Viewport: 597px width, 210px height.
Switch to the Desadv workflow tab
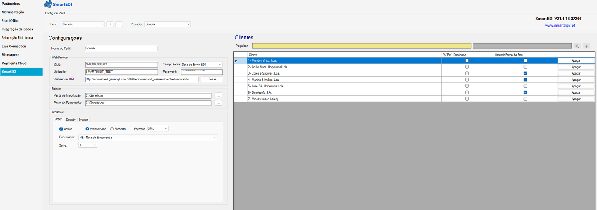pos(70,120)
